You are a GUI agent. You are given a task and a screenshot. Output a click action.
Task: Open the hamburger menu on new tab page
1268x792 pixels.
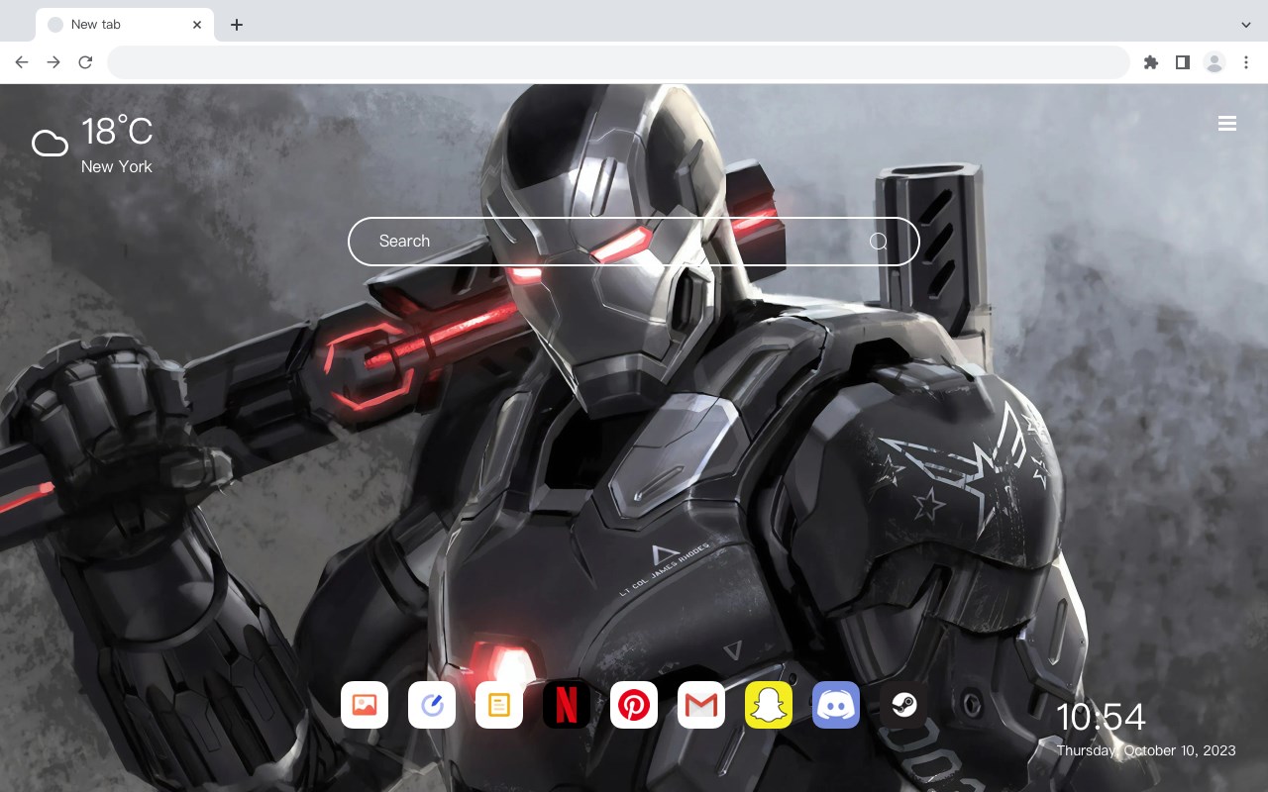point(1227,124)
